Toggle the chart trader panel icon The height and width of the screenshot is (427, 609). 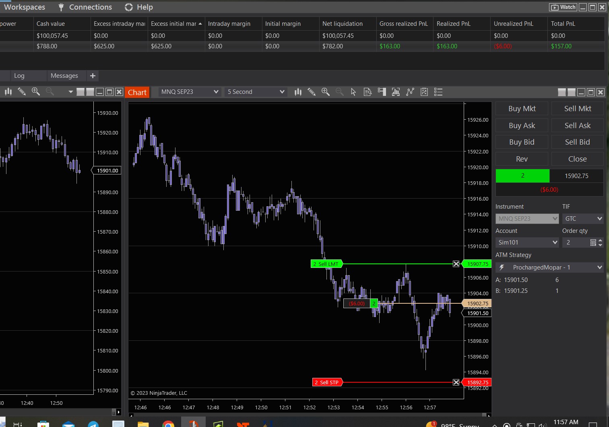(382, 92)
